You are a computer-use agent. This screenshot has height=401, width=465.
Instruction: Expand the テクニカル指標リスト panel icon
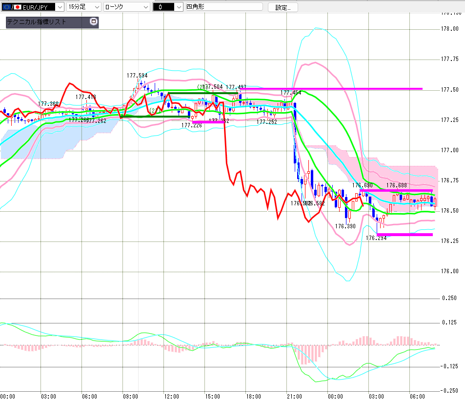(x=93, y=21)
